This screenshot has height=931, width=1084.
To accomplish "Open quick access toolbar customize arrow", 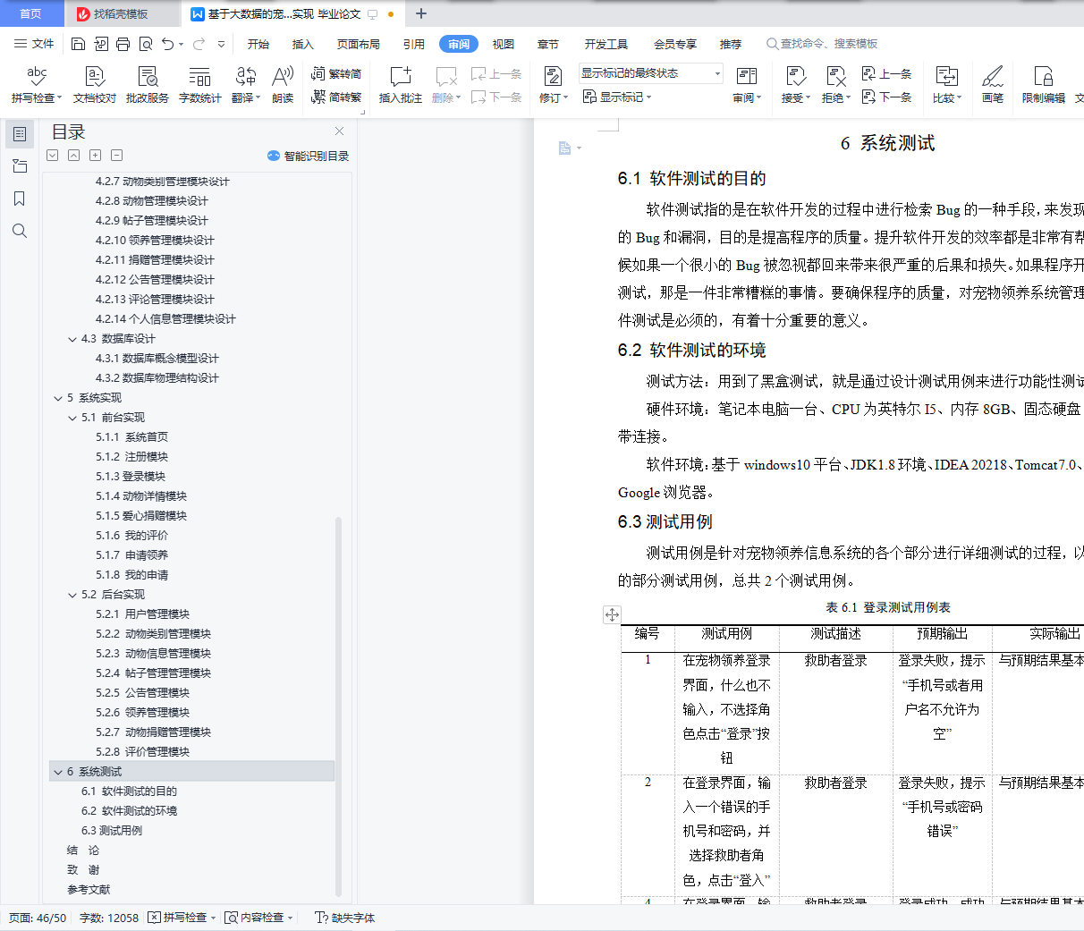I will pyautogui.click(x=221, y=44).
